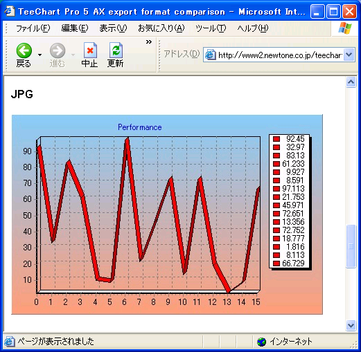Viewport: 361px width, 352px height.
Task: Open the ヘルプ(H) menu
Action: click(x=253, y=28)
